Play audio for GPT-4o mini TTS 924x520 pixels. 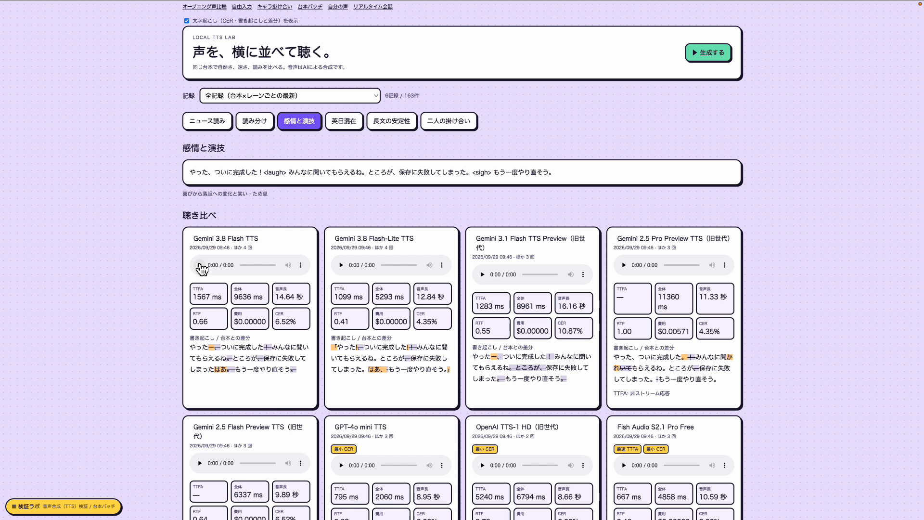(x=341, y=466)
